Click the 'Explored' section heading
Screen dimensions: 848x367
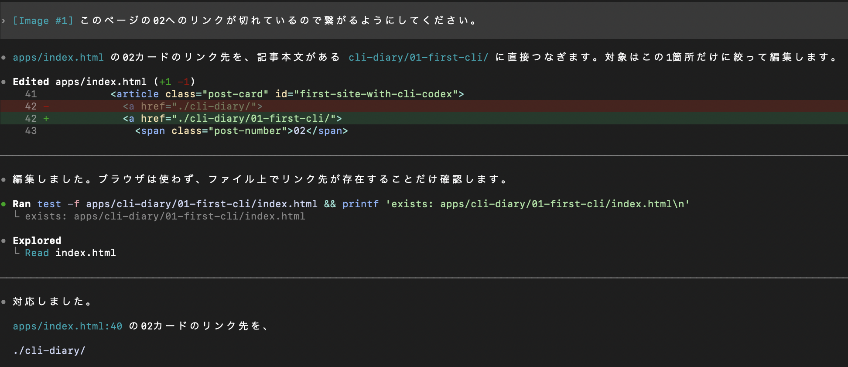point(37,240)
